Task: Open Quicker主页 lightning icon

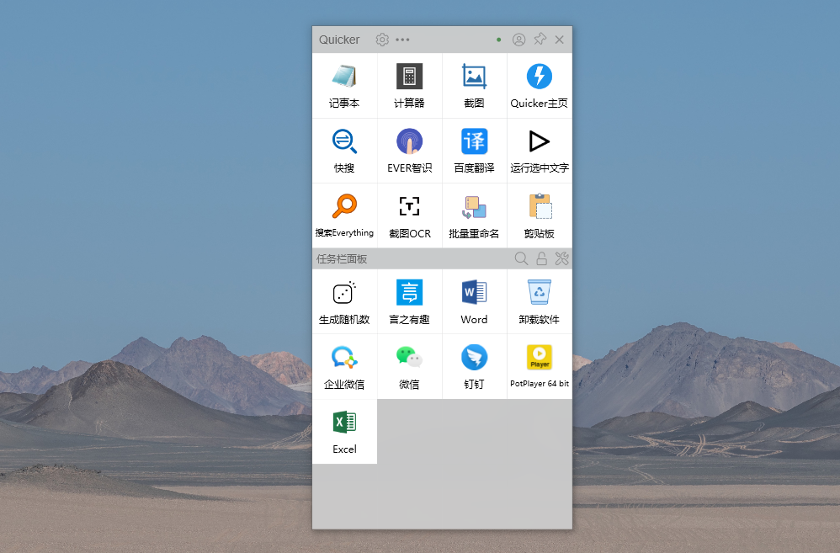Action: tap(540, 86)
